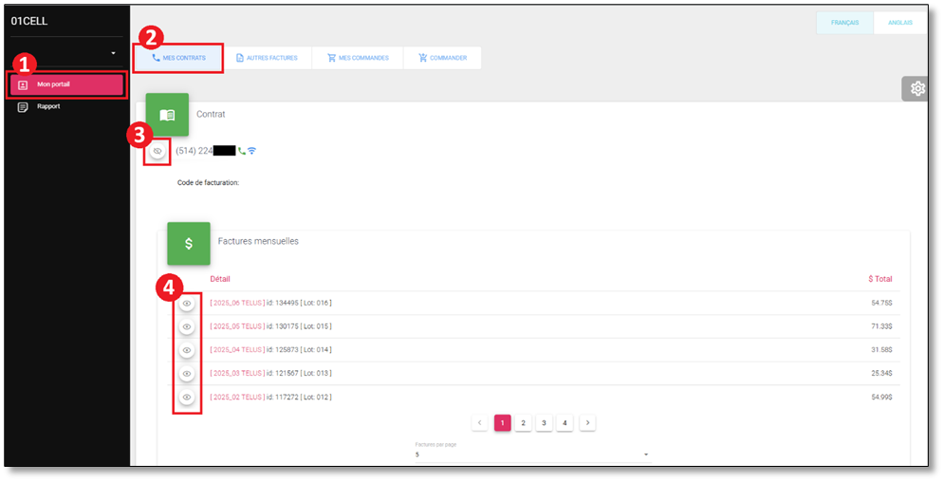This screenshot has width=944, height=482.
Task: Go to the previous invoices page arrow
Action: (x=480, y=423)
